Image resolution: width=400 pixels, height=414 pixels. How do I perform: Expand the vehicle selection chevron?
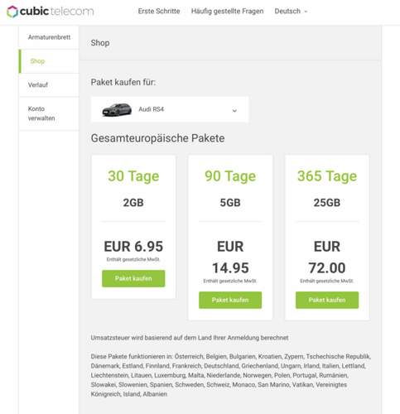click(234, 111)
